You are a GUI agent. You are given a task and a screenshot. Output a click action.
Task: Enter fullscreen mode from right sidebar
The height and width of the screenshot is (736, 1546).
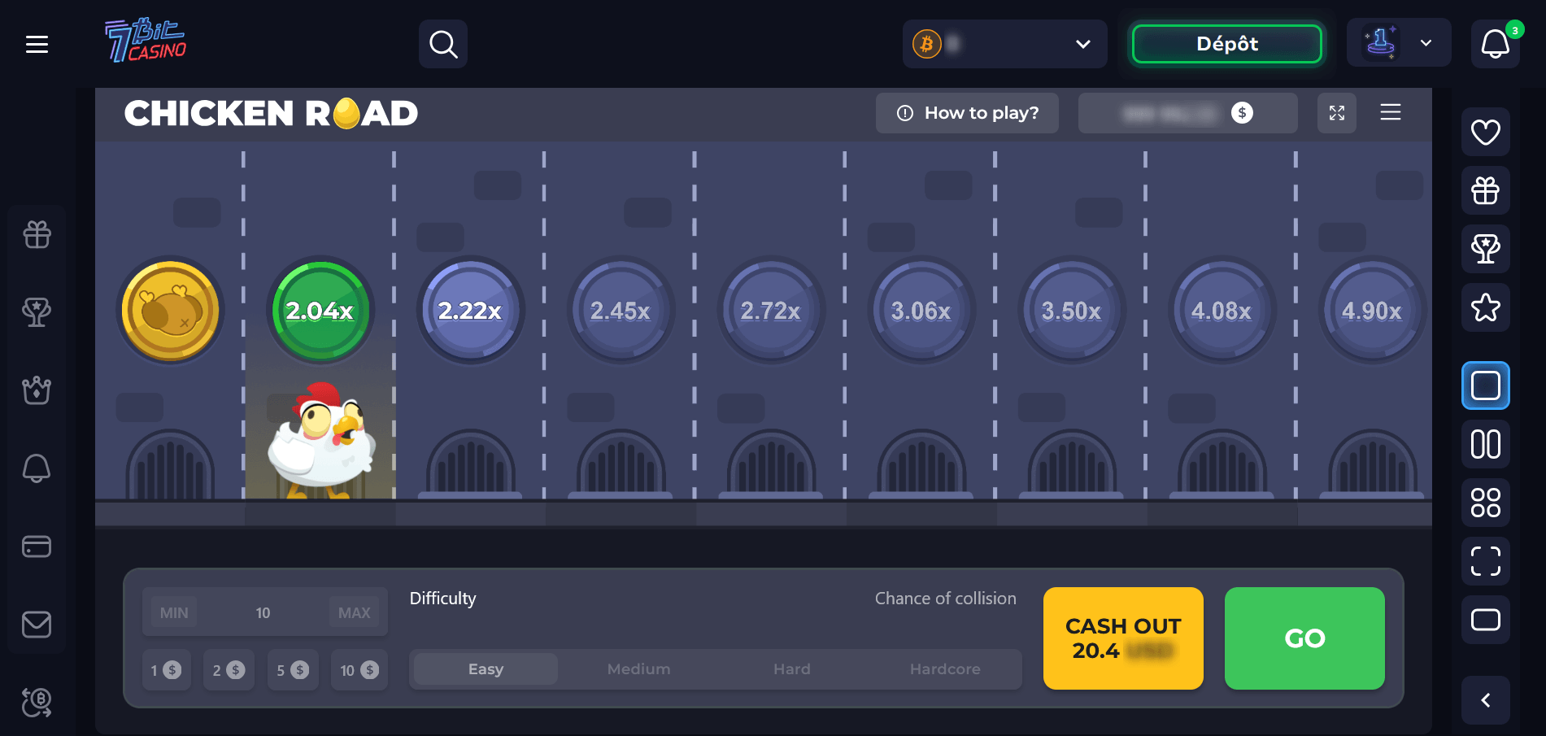point(1485,561)
